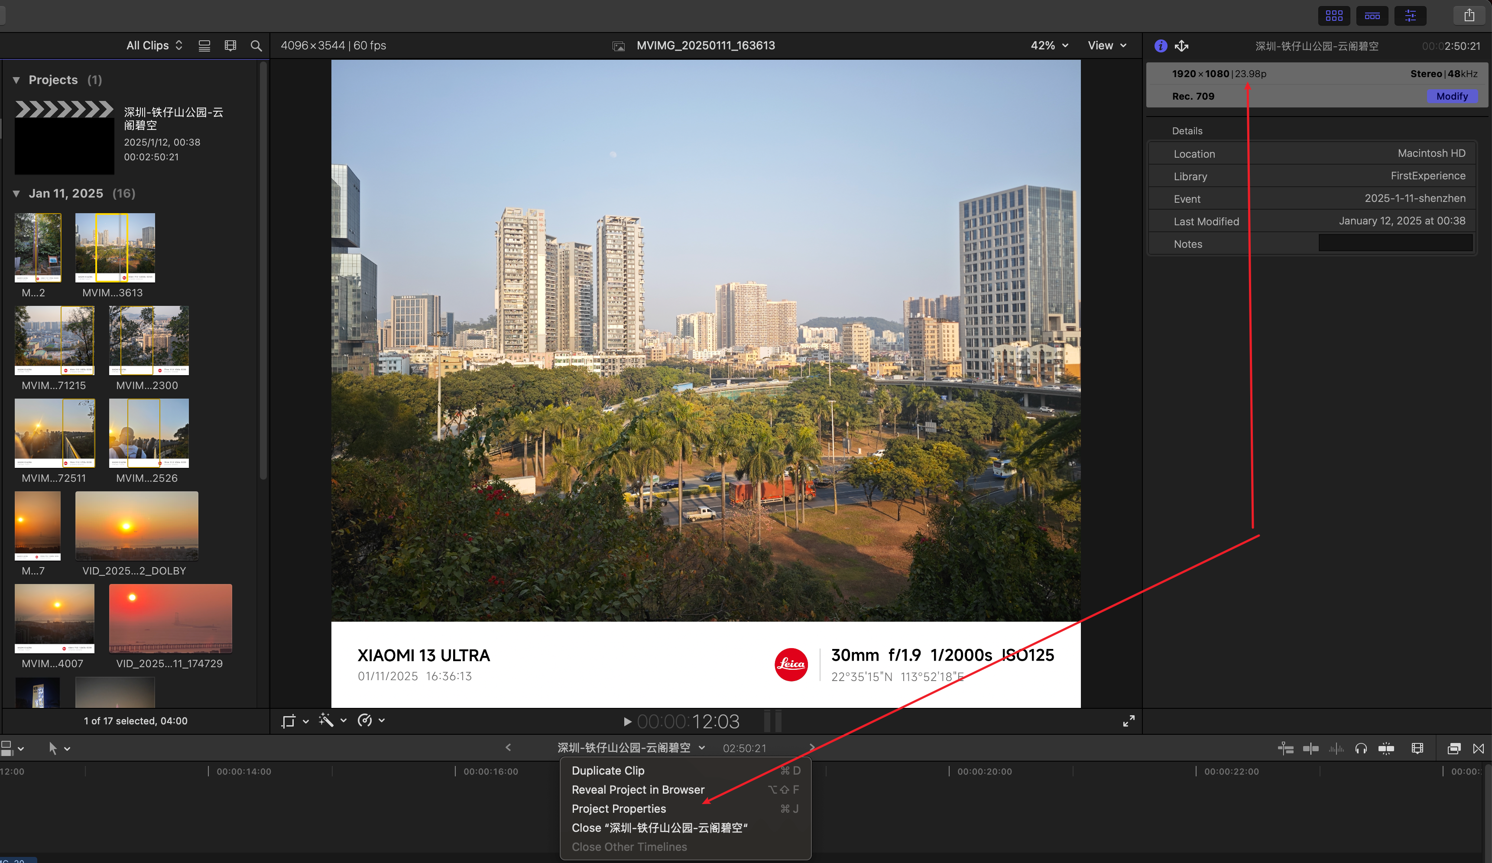Collapse the Projects section
Viewport: 1492px width, 863px height.
(16, 80)
